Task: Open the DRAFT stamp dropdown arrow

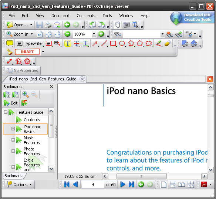Action: coord(43,52)
